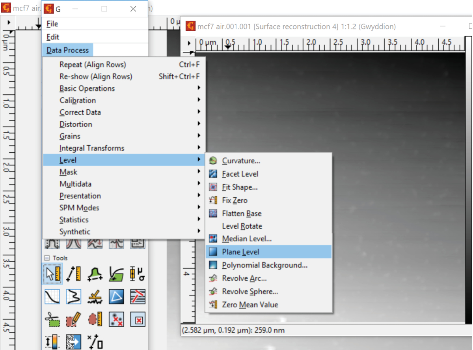
Task: Select the Remove Grains tool
Action: tap(116, 319)
